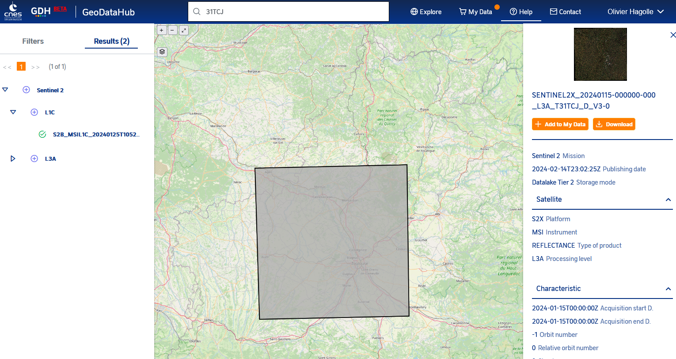Add Sentinel 2 group with plus icon
This screenshot has height=359, width=676.
point(26,90)
